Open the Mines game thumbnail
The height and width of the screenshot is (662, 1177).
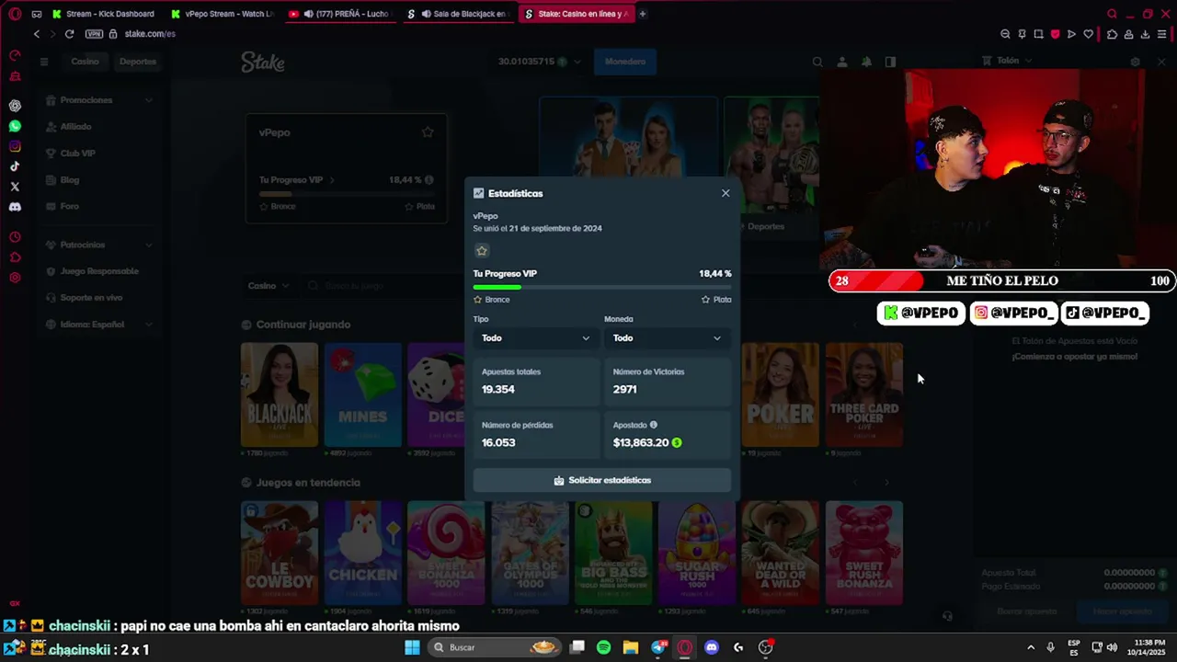tap(363, 394)
